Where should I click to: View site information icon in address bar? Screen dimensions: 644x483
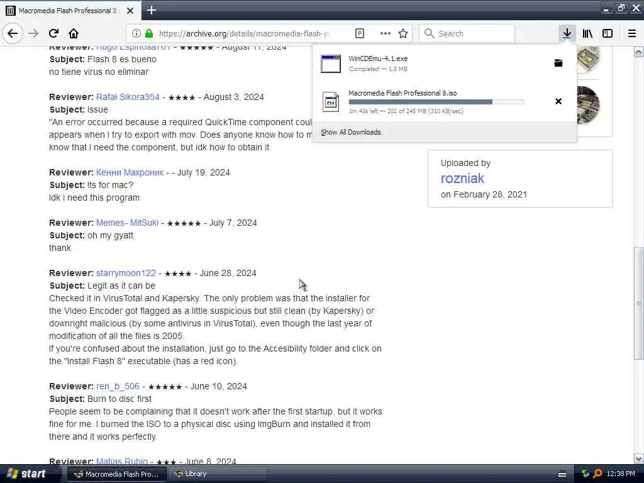tap(136, 33)
